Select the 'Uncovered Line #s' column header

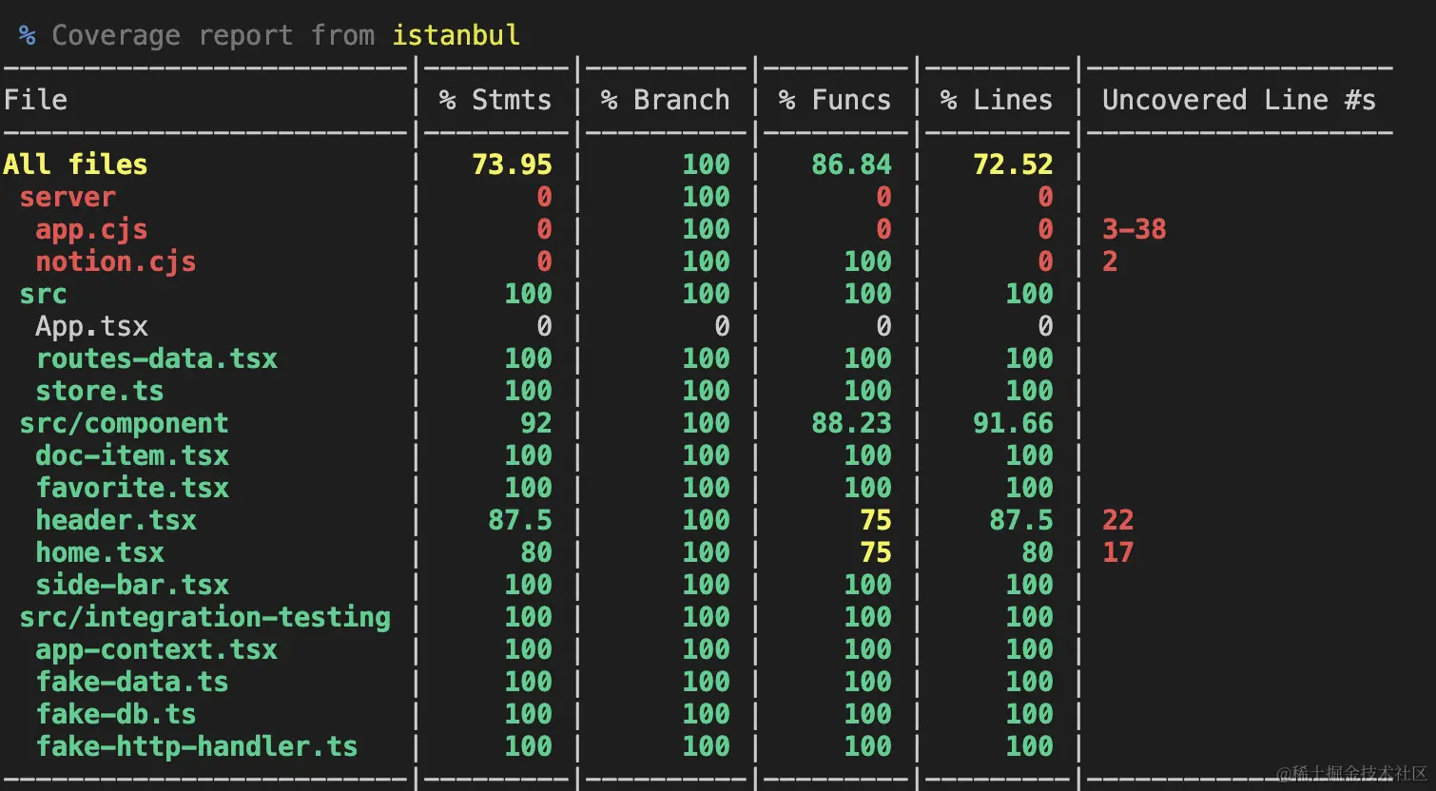(x=1239, y=100)
